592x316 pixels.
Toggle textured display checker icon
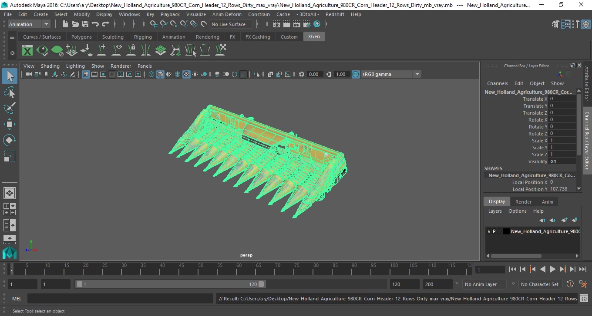tap(186, 74)
